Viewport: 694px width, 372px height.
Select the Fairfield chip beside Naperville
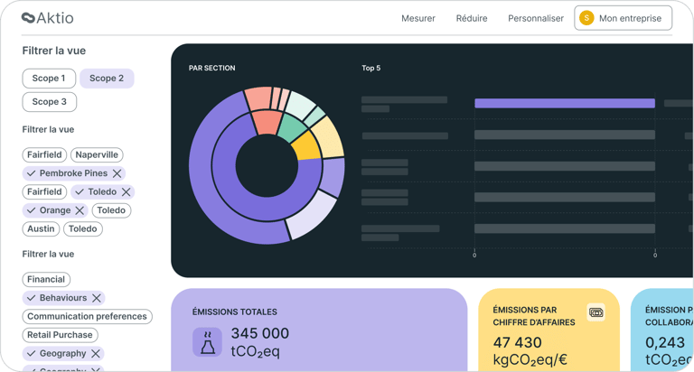pos(44,154)
